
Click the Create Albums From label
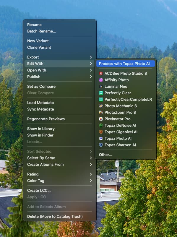pyautogui.click(x=45, y=164)
